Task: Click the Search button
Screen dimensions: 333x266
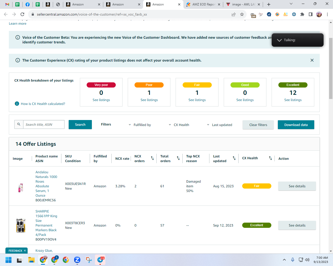Action: coord(80,125)
